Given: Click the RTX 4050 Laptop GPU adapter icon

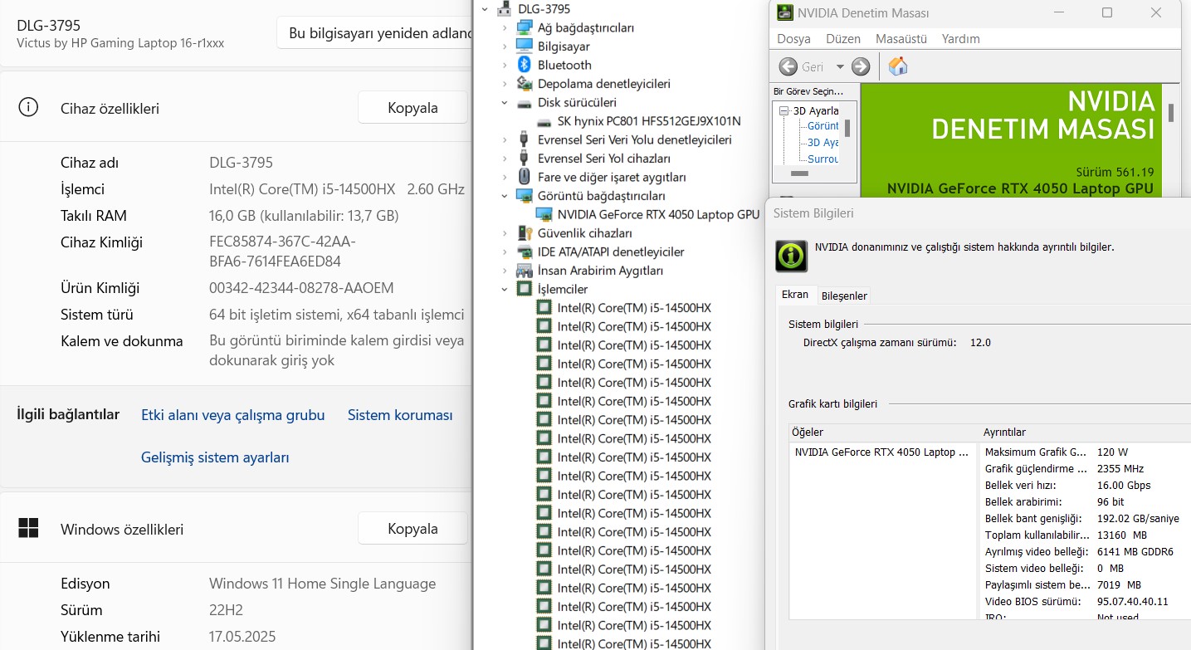Looking at the screenshot, I should (x=544, y=214).
